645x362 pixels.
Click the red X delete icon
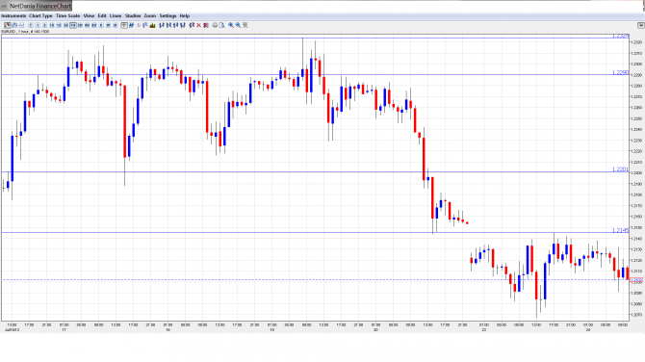tap(198, 25)
